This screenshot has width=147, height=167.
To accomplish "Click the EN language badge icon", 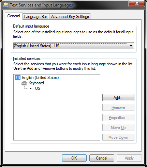I will (18, 78).
